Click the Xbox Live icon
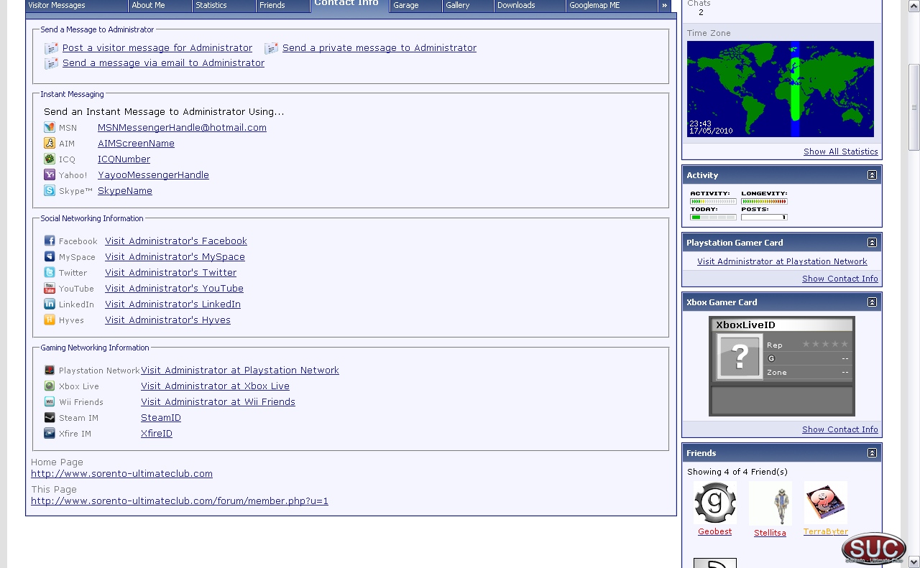Viewport: 920px width, 568px height. [50, 386]
